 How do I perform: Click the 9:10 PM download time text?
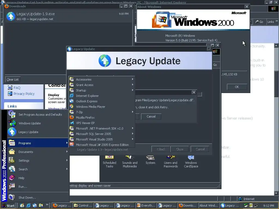pyautogui.click(x=124, y=14)
